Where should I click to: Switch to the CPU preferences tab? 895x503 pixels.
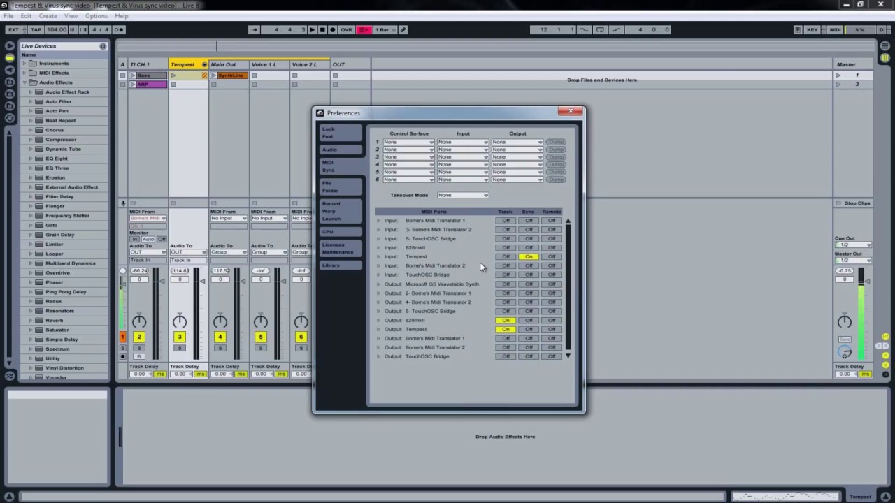tap(341, 232)
